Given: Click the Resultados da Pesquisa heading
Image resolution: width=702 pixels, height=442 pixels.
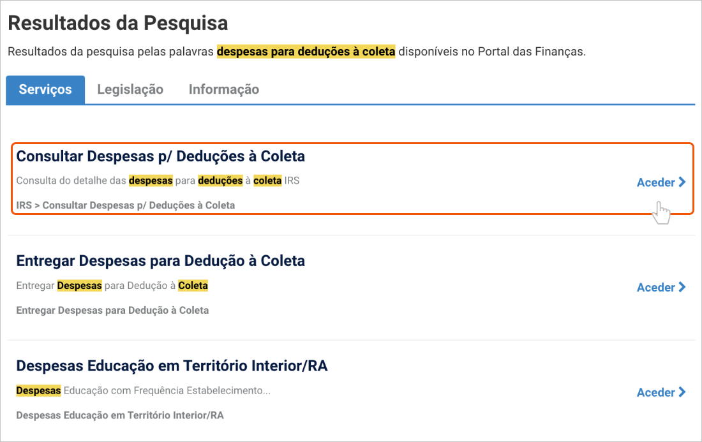Looking at the screenshot, I should point(118,24).
